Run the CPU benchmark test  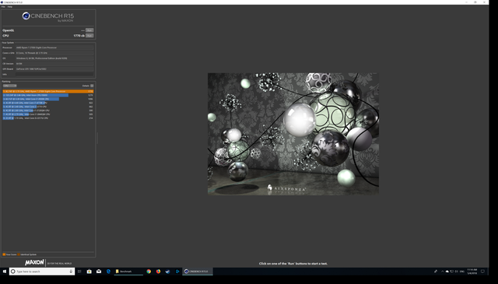89,36
